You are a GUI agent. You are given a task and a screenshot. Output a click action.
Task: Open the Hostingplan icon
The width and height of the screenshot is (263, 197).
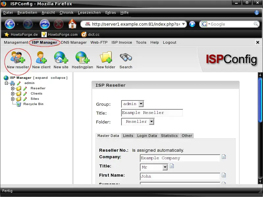pos(82,57)
